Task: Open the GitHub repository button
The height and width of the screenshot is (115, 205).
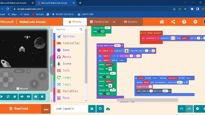Action: (x=100, y=109)
